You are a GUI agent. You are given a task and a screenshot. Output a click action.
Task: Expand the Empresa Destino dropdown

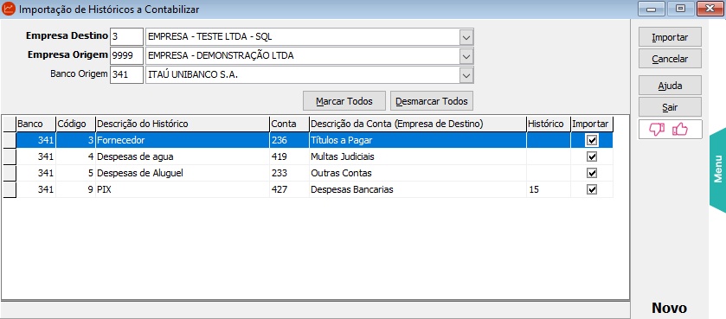[x=466, y=37]
